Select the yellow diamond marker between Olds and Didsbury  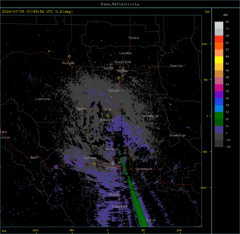pos(108,116)
